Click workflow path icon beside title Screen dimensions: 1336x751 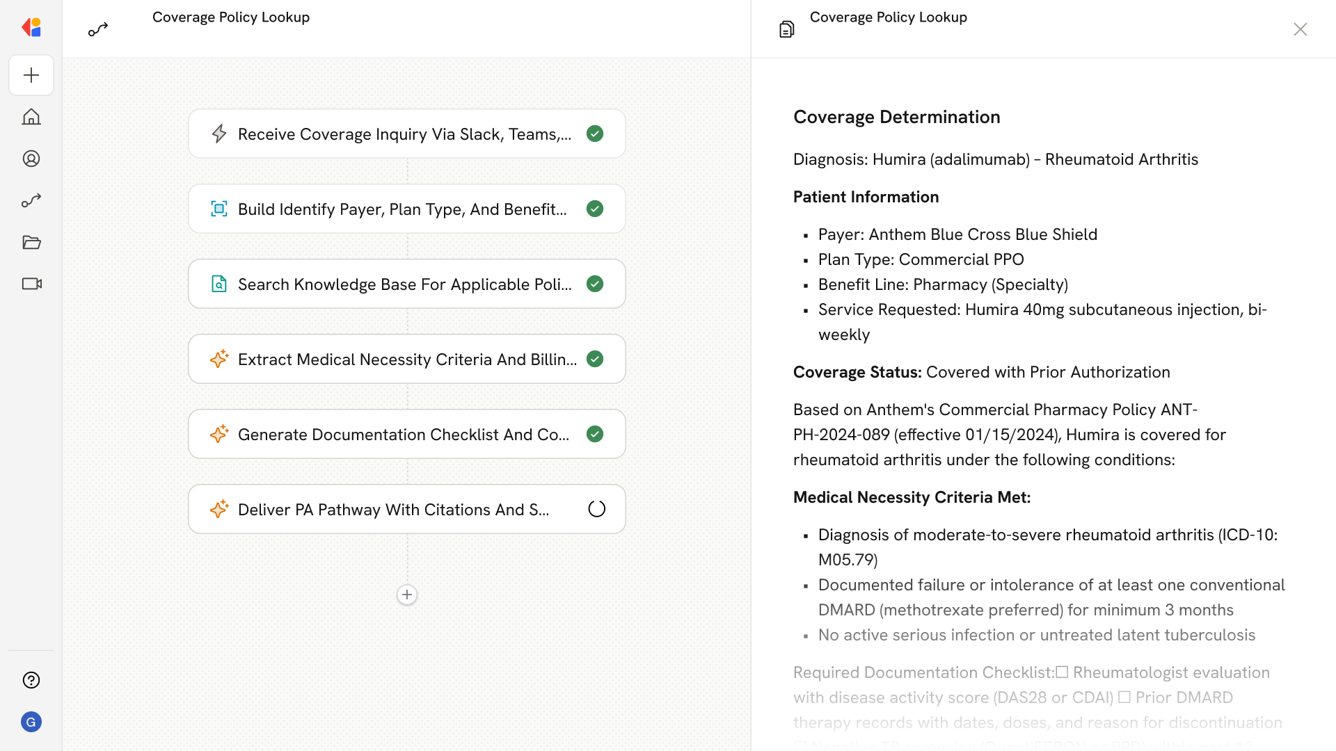tap(98, 29)
